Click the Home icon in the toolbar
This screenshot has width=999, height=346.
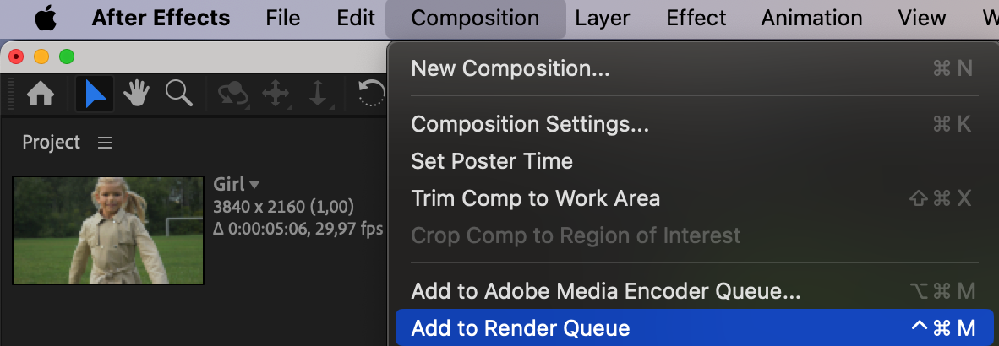41,95
